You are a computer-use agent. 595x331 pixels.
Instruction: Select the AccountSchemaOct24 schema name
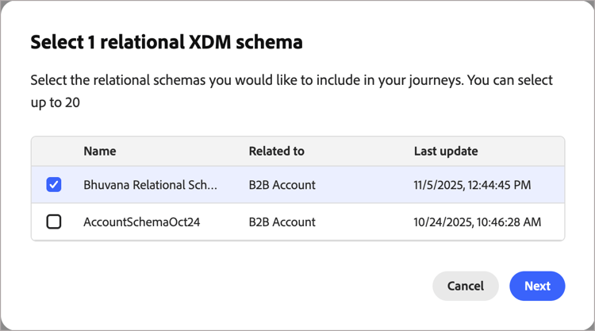pos(141,222)
